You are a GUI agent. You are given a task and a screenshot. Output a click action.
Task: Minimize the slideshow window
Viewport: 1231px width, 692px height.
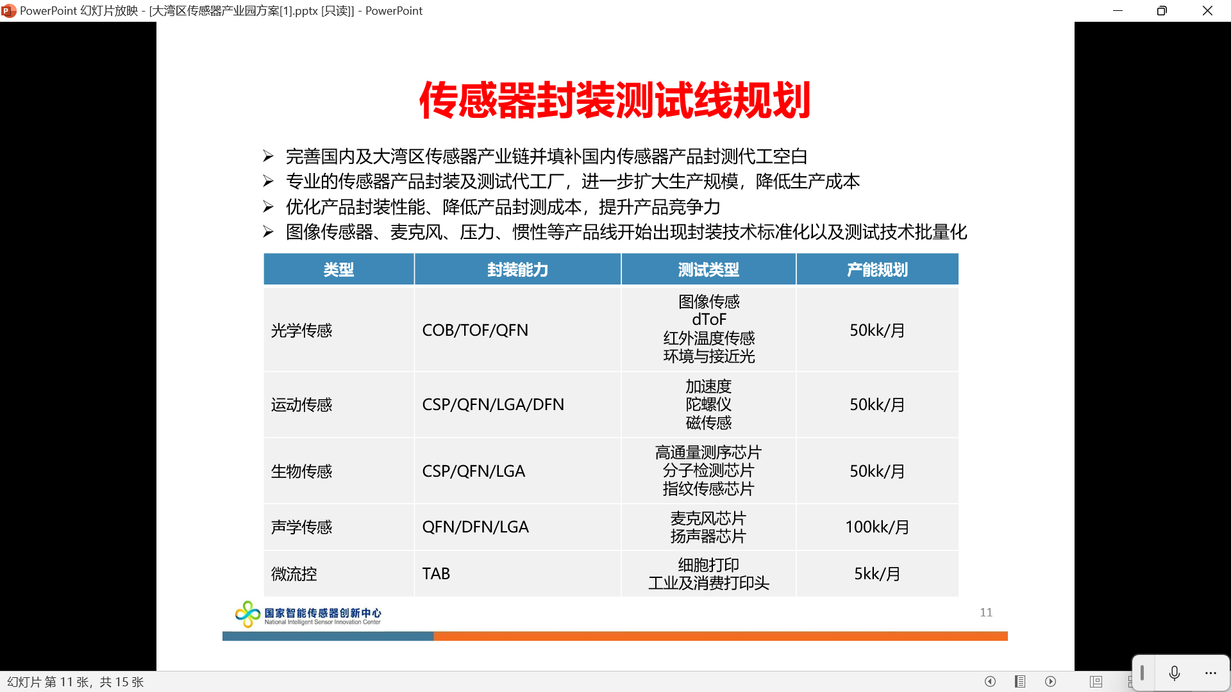click(x=1118, y=11)
